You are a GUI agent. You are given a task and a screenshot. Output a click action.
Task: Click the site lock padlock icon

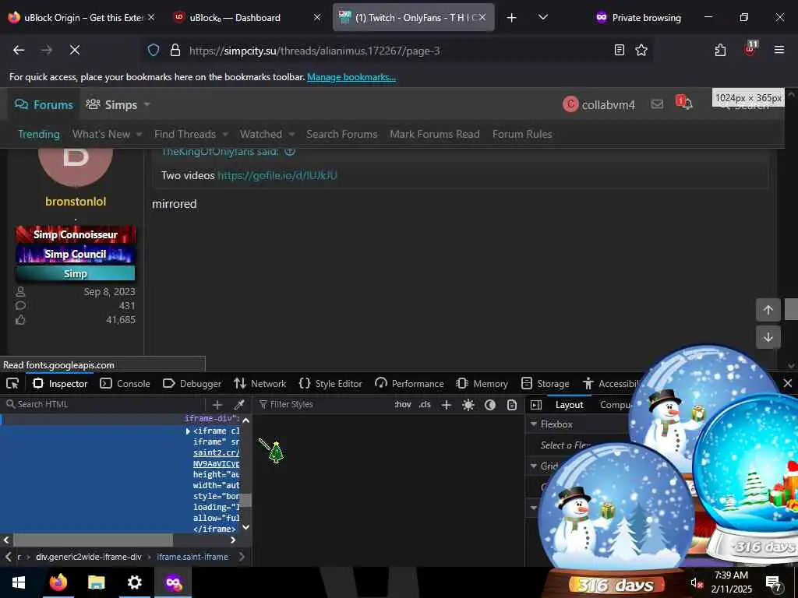pyautogui.click(x=175, y=51)
